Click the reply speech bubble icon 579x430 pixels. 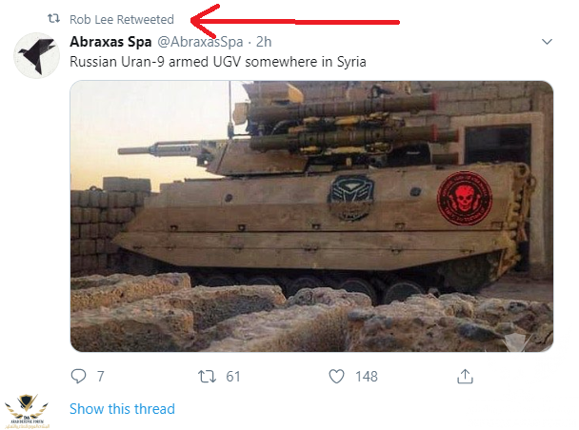80,377
